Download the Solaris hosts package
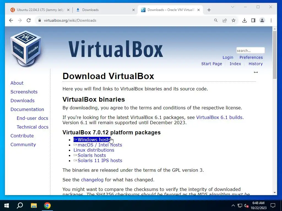The image size is (282, 211). point(90,155)
